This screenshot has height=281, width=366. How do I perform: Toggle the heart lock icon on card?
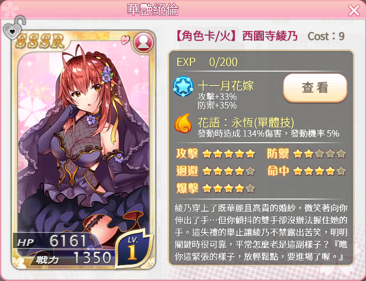(14, 28)
